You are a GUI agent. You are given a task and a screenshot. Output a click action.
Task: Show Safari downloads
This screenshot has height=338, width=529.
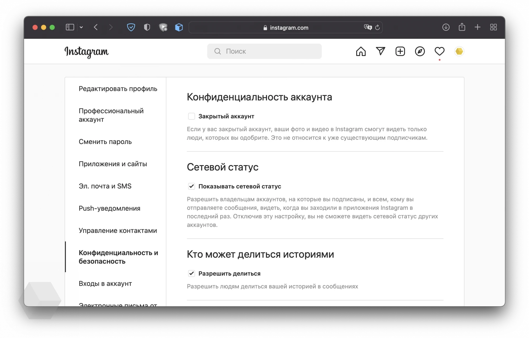446,27
